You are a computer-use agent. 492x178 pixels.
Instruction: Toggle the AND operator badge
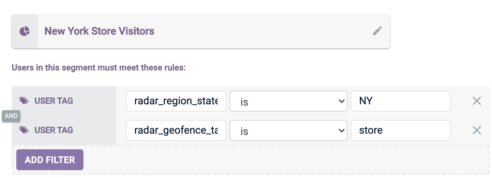[x=11, y=116]
